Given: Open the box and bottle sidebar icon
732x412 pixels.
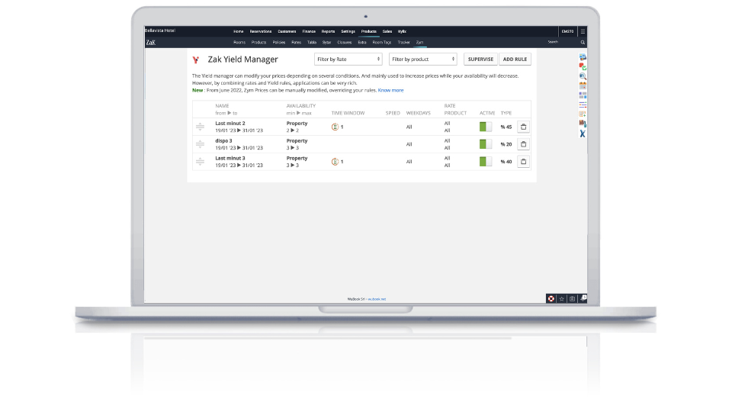Looking at the screenshot, I should point(583,124).
